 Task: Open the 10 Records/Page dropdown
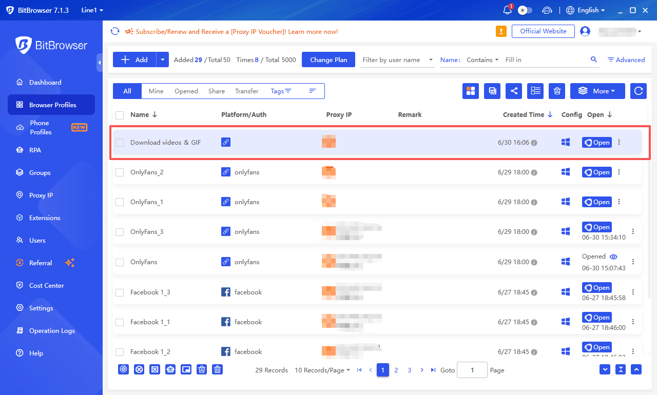coord(322,370)
